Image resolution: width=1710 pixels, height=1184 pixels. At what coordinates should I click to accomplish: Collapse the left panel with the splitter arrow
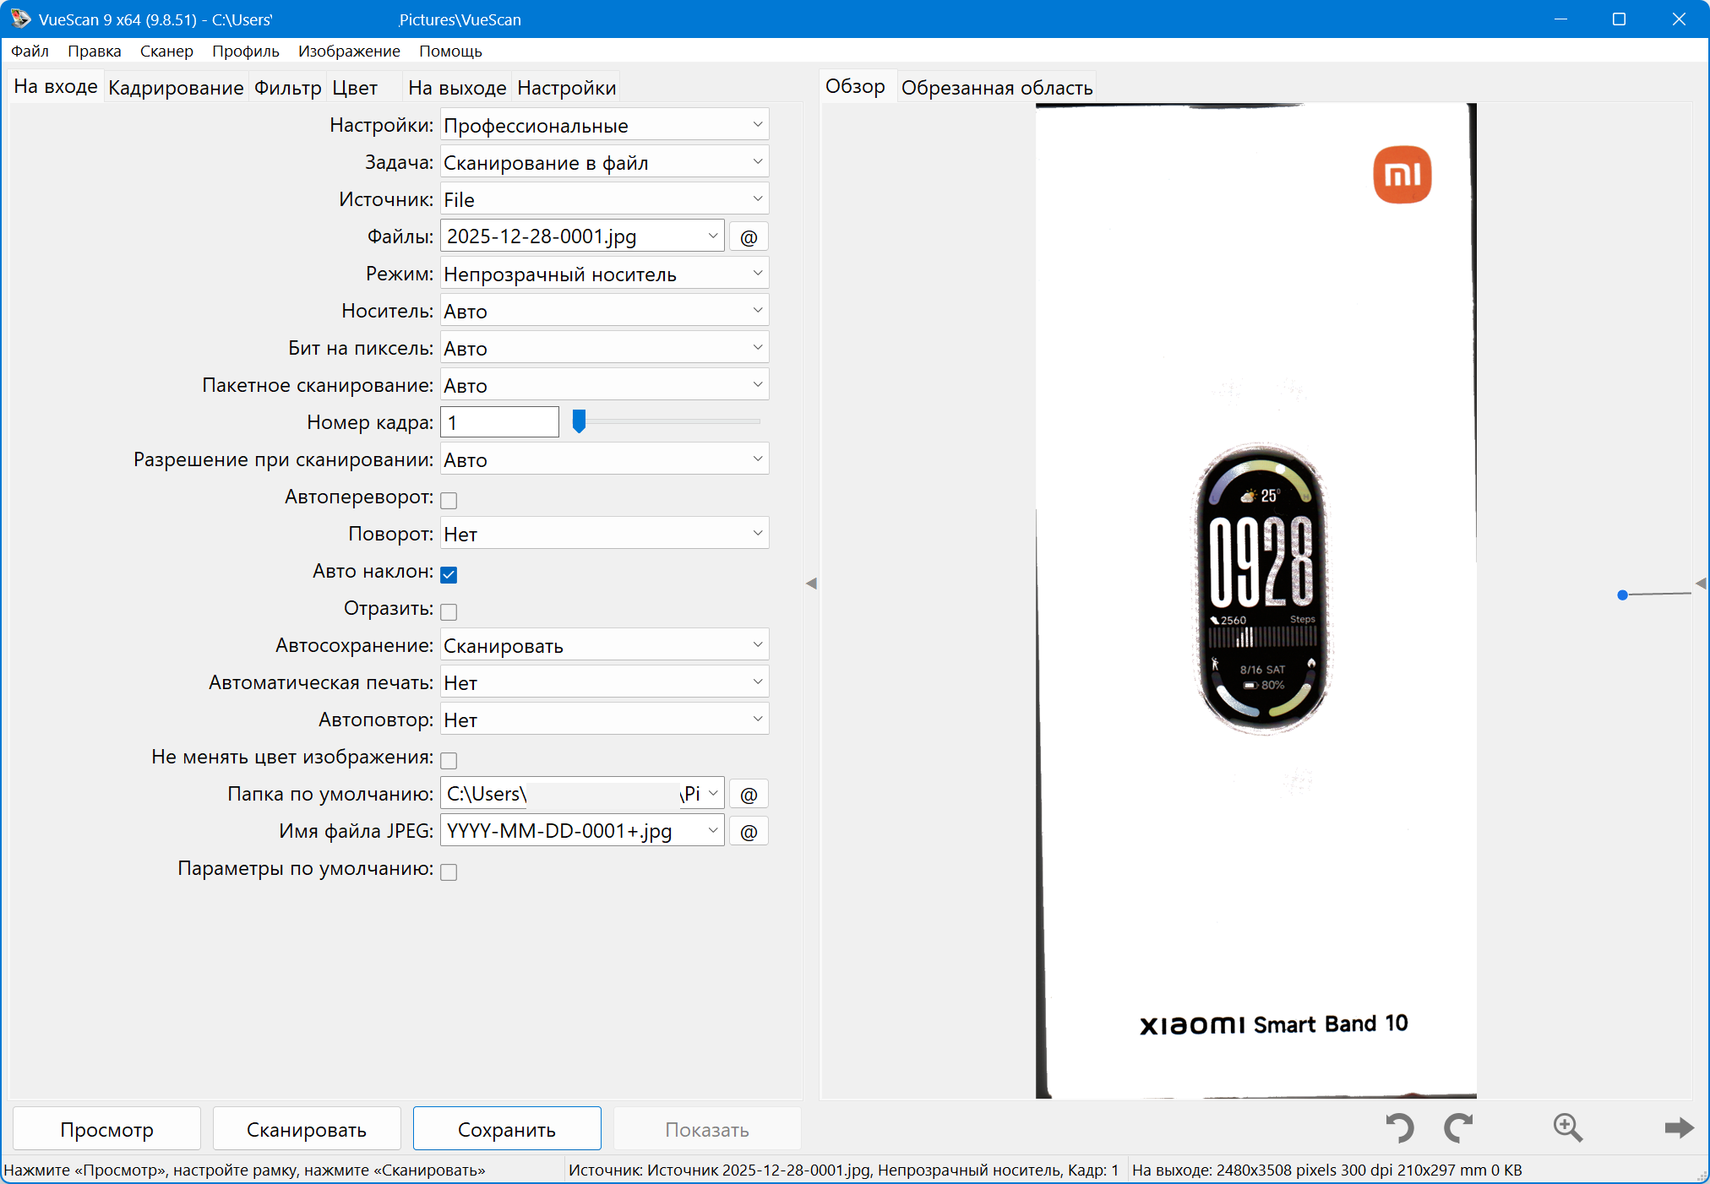pyautogui.click(x=811, y=584)
